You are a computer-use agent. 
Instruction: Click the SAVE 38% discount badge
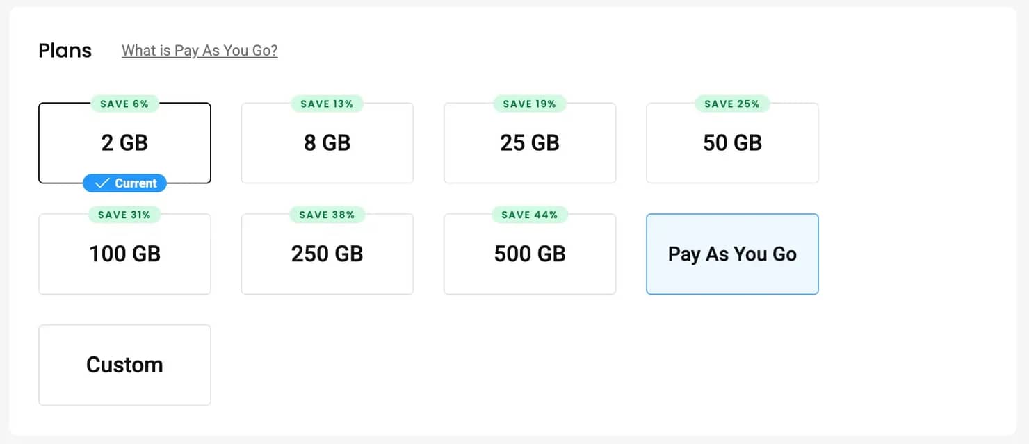click(x=327, y=215)
